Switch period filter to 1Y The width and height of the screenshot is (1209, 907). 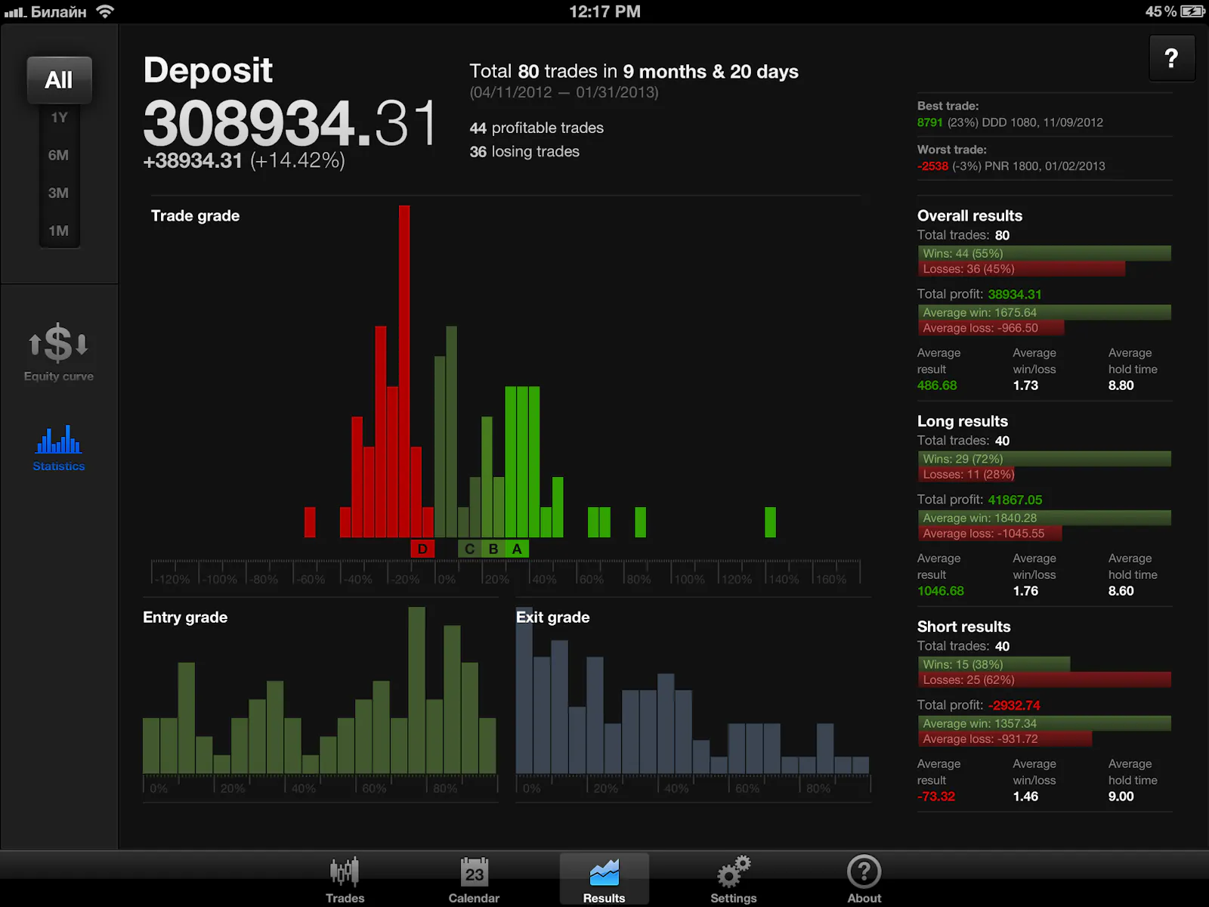point(59,118)
